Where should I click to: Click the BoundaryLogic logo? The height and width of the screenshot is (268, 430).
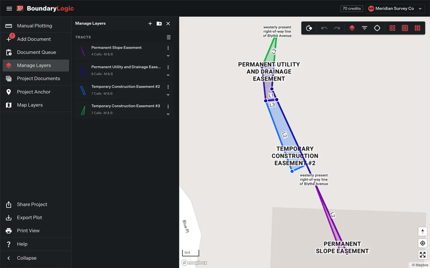point(45,9)
